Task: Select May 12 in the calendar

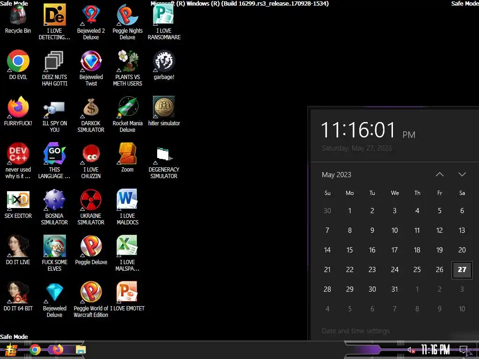Action: pyautogui.click(x=439, y=230)
